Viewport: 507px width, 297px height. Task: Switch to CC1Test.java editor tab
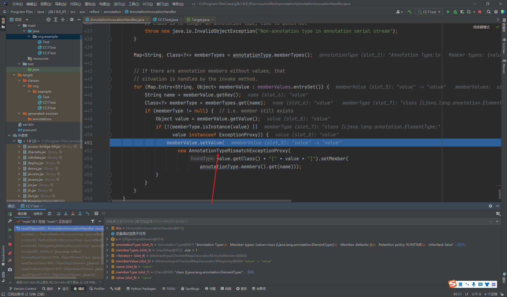(168, 20)
